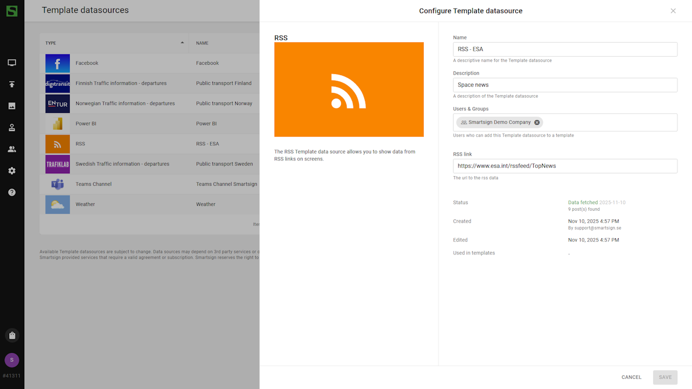Close the Configure Template datasource panel

click(673, 11)
